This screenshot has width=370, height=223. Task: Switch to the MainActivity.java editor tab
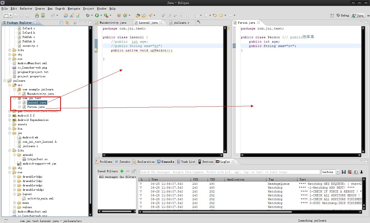click(113, 23)
